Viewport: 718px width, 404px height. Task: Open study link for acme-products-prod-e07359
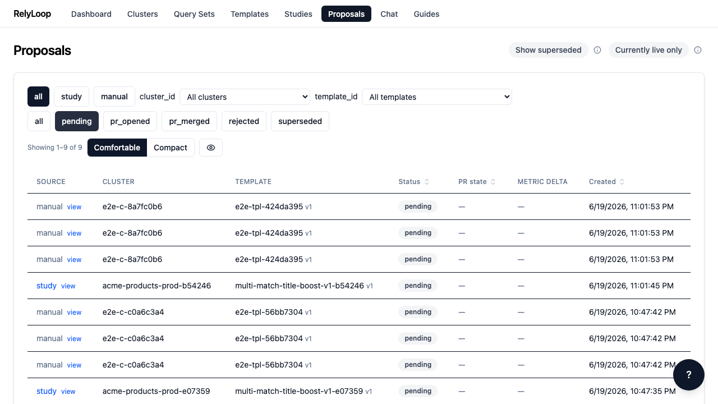click(47, 391)
